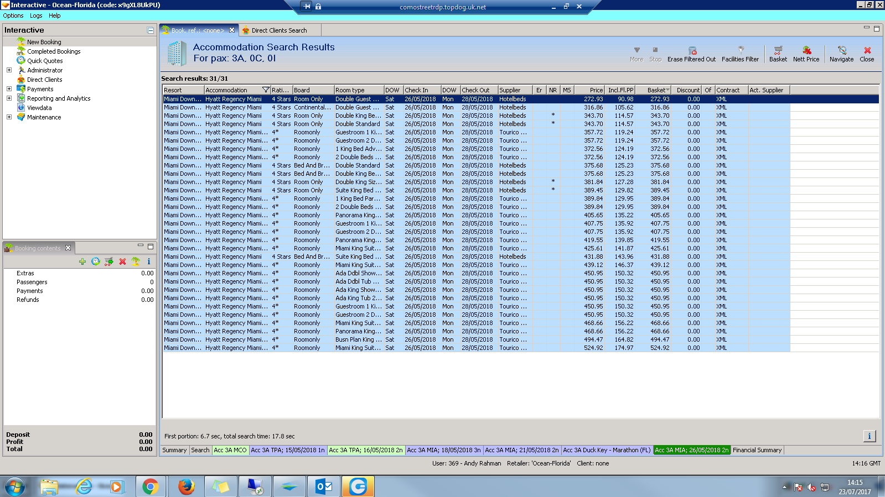
Task: Select Quick Quotes in the tree
Action: click(x=45, y=61)
